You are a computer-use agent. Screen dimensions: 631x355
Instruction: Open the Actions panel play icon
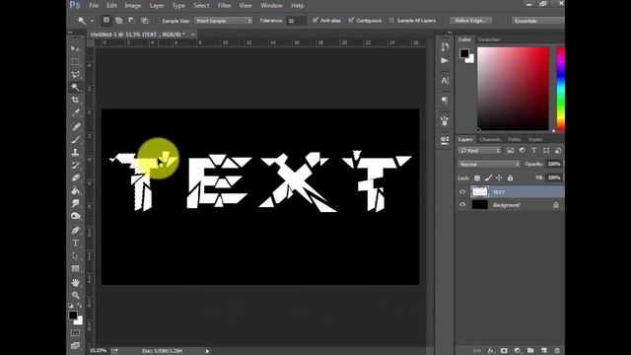tap(445, 60)
